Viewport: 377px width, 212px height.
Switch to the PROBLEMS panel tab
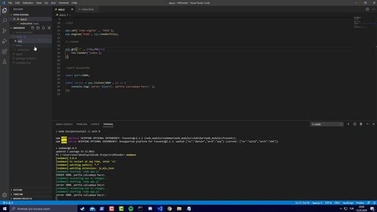coord(82,124)
